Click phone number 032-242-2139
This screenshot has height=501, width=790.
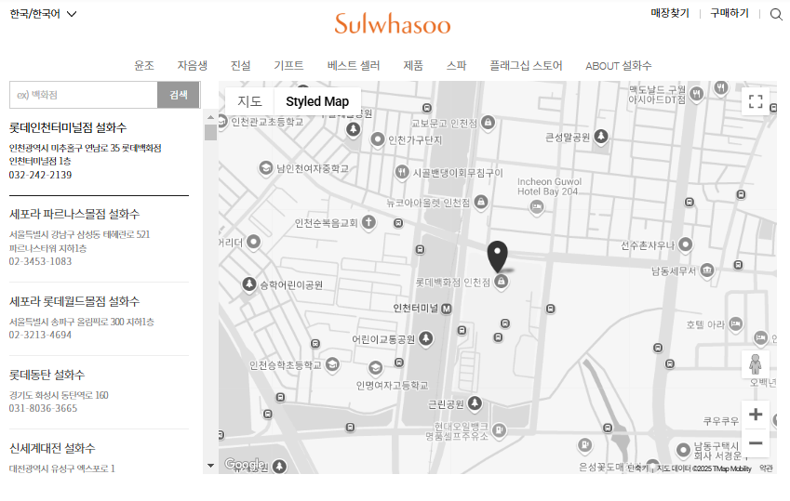pos(40,175)
